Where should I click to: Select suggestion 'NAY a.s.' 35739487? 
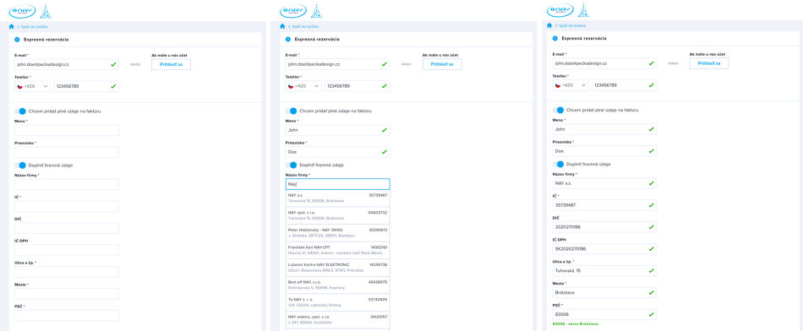pos(337,198)
